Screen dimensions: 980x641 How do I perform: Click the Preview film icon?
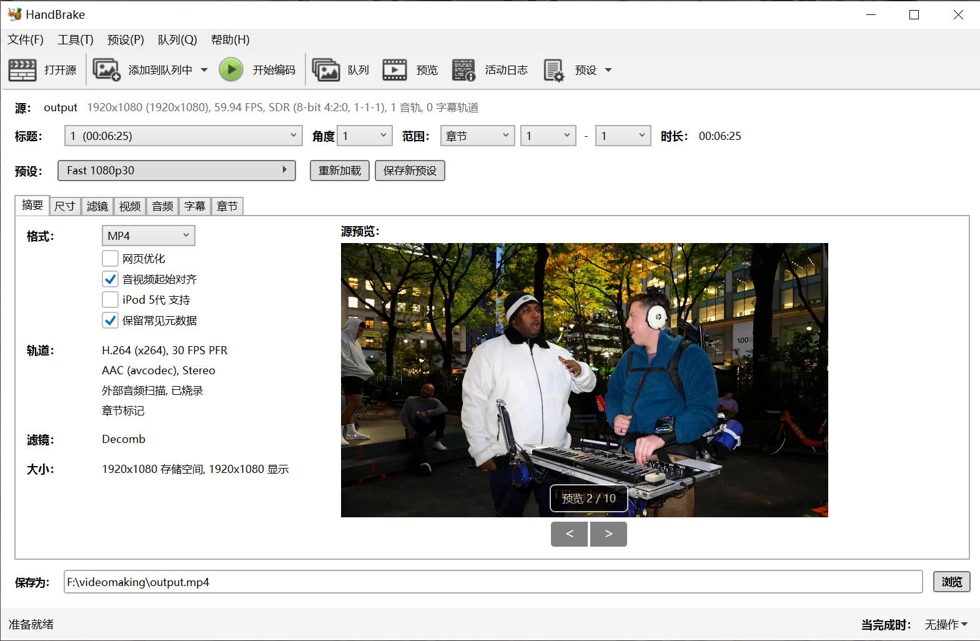(x=394, y=70)
